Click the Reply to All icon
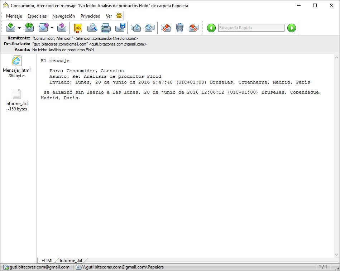The image size is (340, 271). tap(29, 28)
